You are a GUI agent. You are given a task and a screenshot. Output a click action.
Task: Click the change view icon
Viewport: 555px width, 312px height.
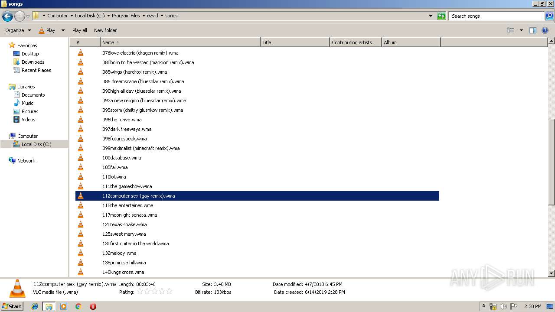(511, 30)
